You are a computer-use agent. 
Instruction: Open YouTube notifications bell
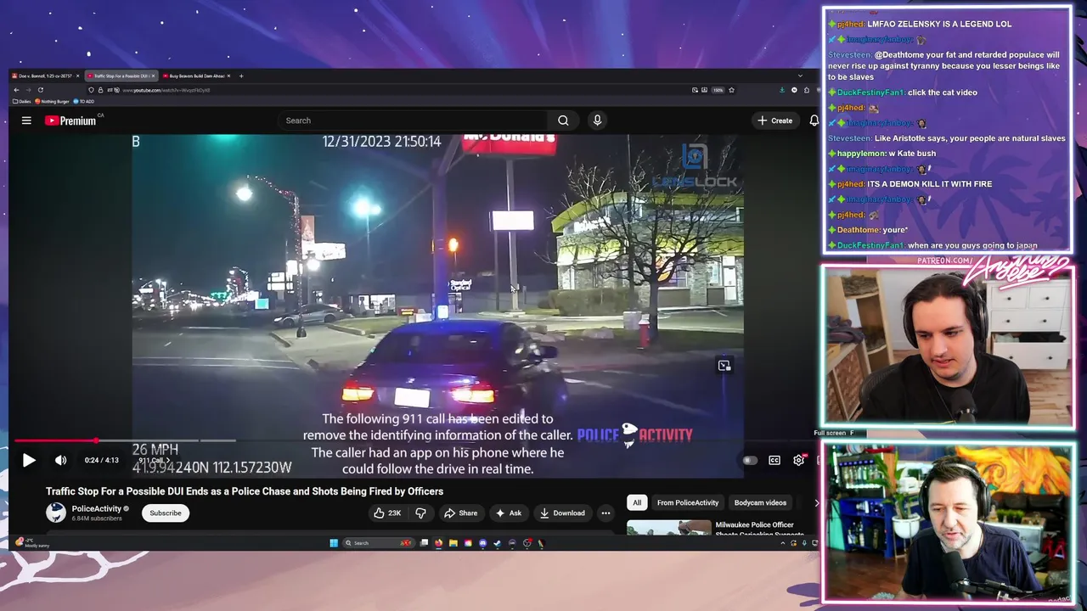click(814, 121)
